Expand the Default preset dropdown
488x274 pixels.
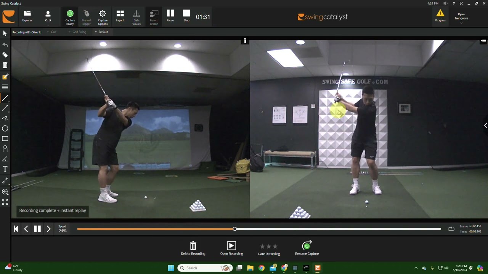(x=101, y=32)
